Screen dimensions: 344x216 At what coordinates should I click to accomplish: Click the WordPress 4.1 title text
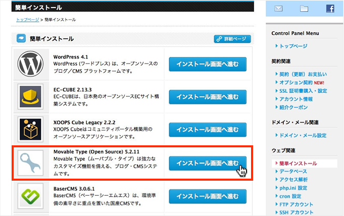(71, 57)
